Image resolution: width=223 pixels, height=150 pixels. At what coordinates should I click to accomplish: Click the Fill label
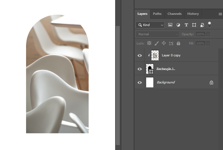pyautogui.click(x=191, y=44)
